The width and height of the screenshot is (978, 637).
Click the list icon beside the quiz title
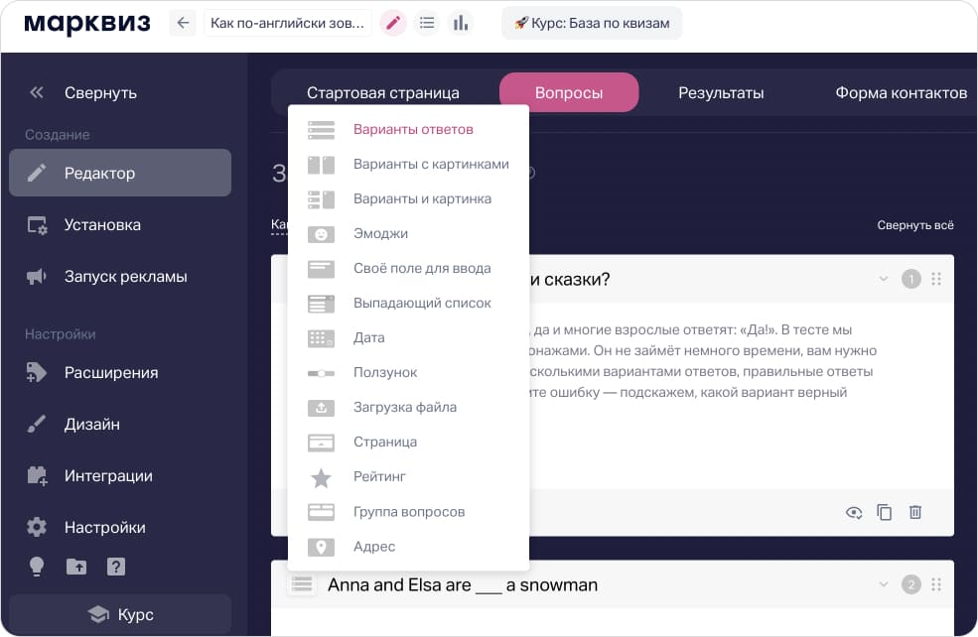tap(427, 22)
